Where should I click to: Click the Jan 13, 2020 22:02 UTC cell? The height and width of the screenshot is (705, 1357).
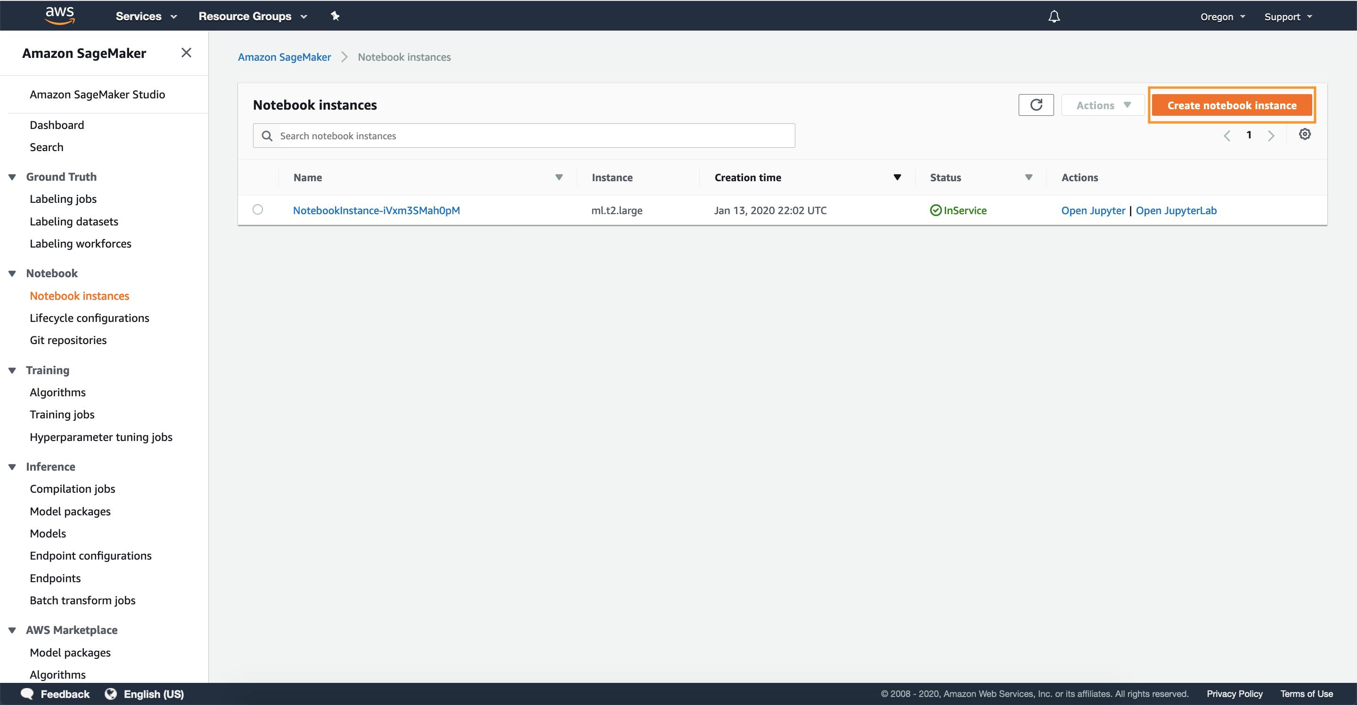point(770,210)
